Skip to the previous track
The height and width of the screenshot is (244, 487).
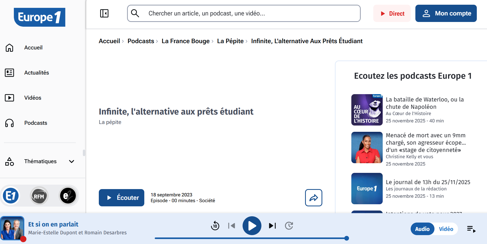(x=232, y=226)
